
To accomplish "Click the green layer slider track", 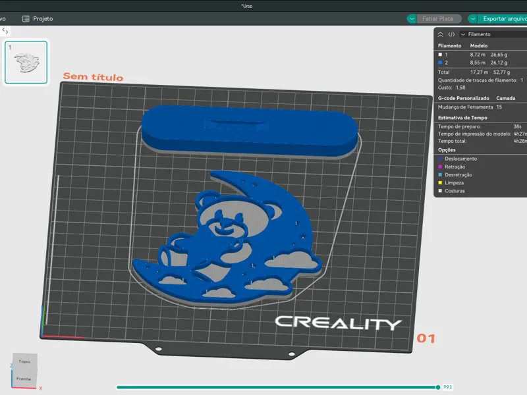I will tap(276, 387).
